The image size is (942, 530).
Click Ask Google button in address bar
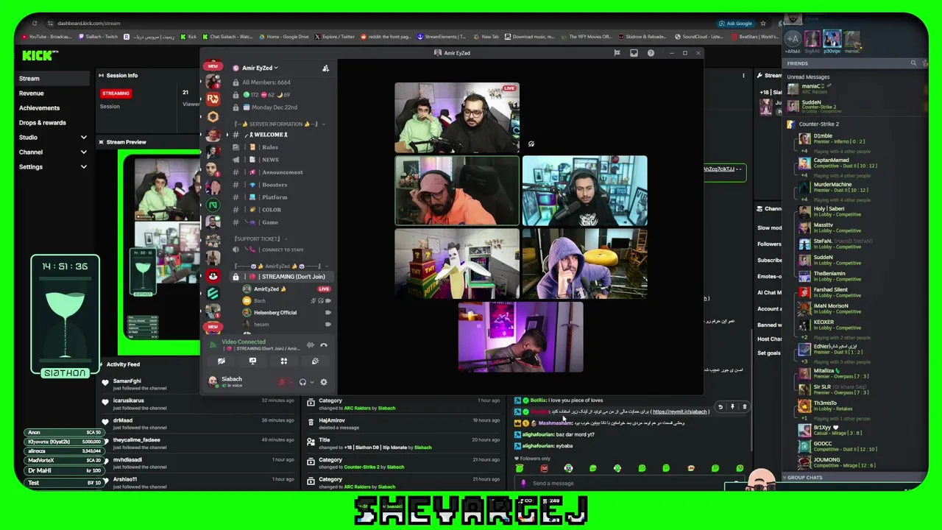735,23
